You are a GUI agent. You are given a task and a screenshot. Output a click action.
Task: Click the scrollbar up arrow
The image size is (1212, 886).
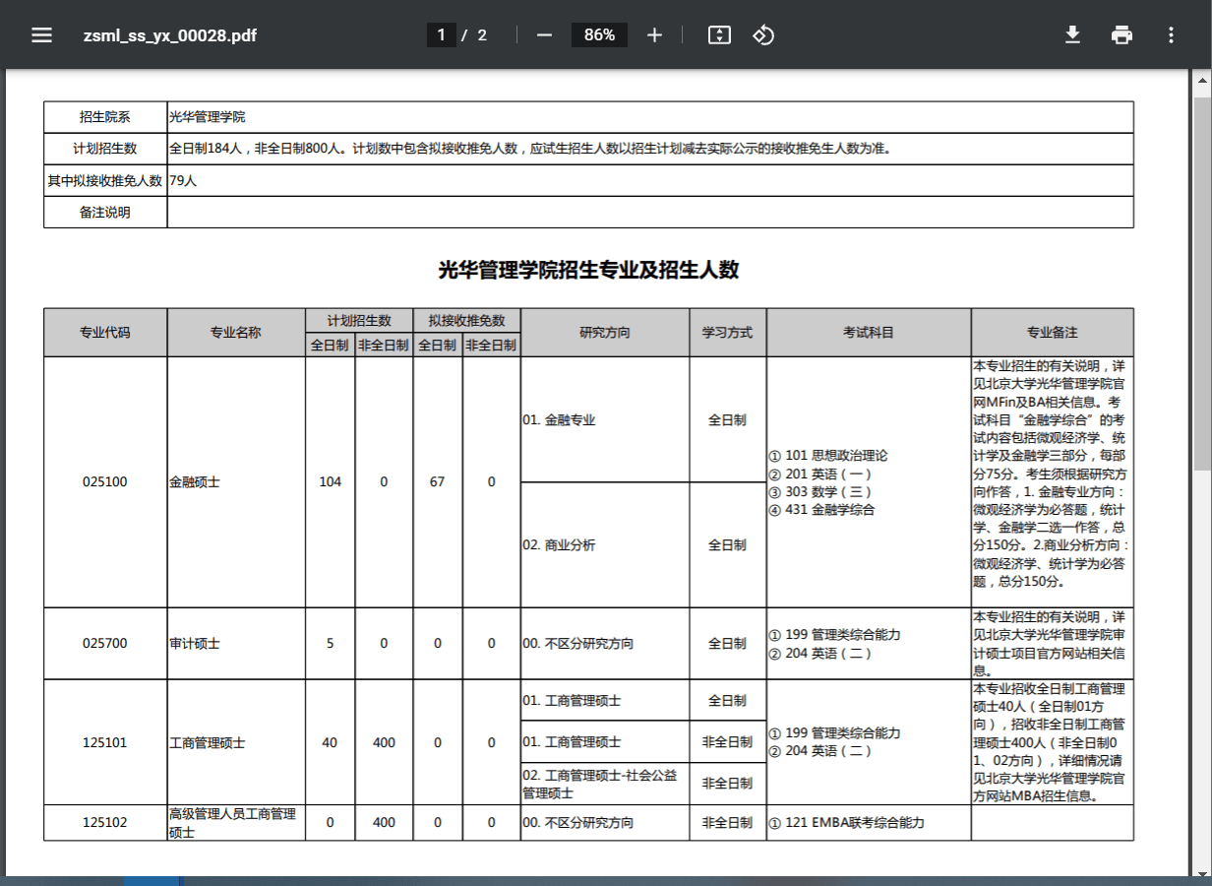1202,79
